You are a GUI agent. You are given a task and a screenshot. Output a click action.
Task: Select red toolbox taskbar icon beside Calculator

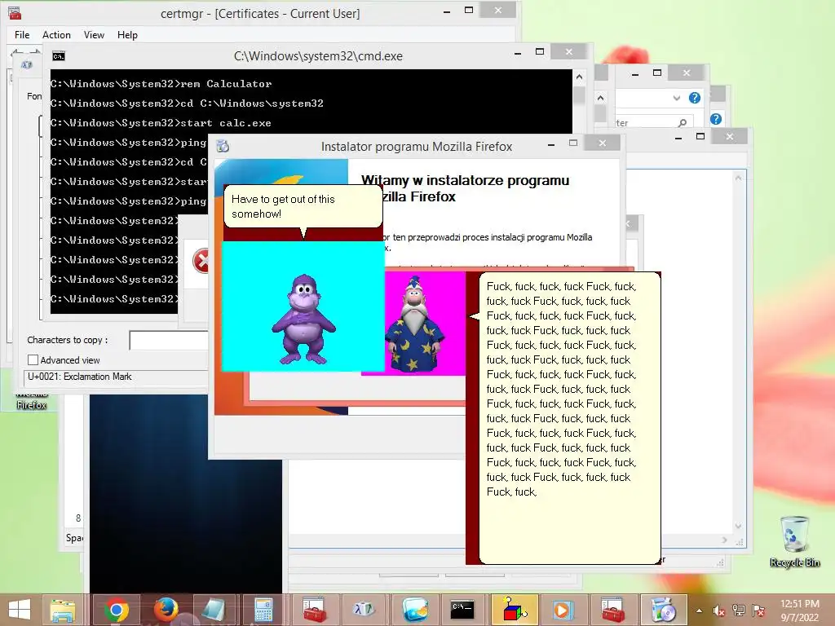point(314,610)
